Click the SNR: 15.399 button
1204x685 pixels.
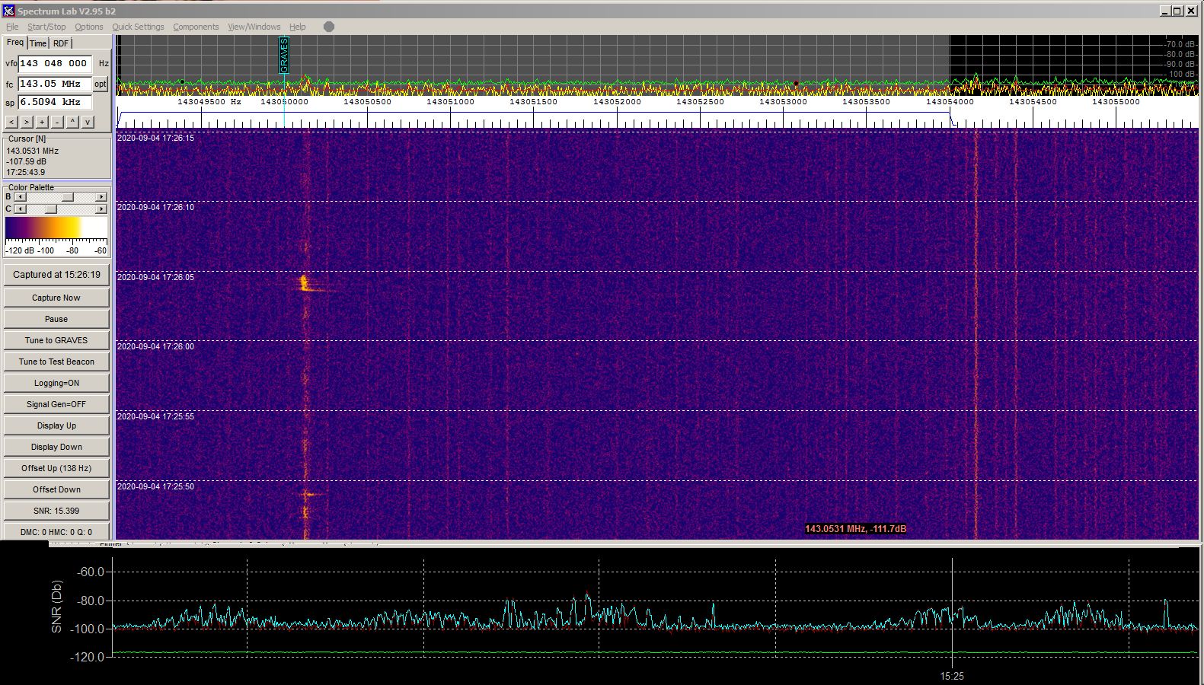[x=56, y=511]
